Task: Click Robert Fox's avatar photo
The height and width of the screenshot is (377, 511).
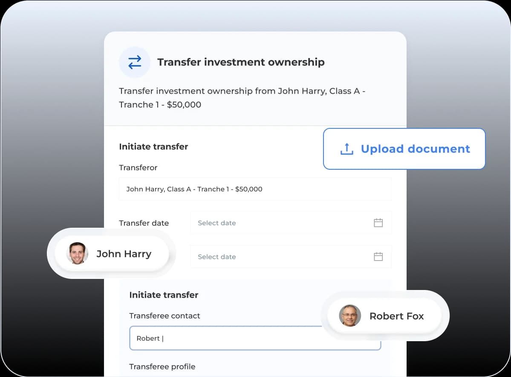Action: (350, 316)
